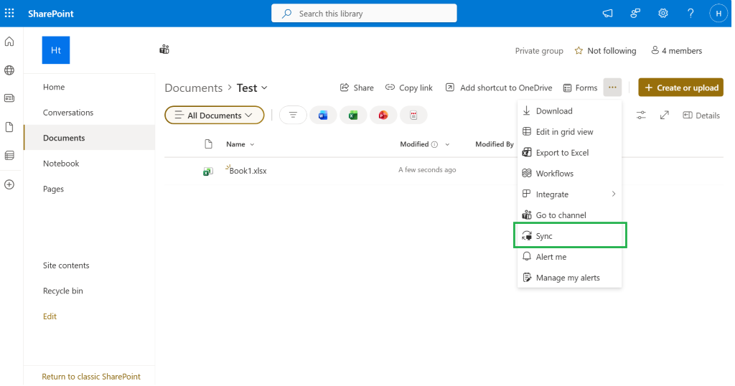Open the news feed icon in left rail
735x386 pixels.
point(9,98)
